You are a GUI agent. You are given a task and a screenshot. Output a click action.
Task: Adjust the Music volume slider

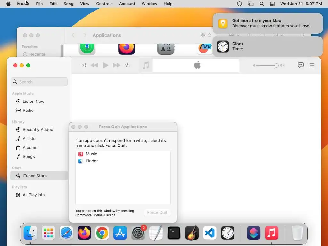pos(267,65)
